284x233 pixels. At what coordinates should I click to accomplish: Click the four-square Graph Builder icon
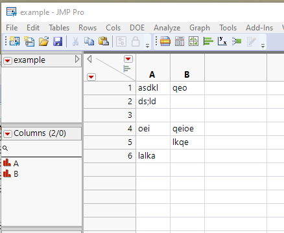(x=194, y=41)
